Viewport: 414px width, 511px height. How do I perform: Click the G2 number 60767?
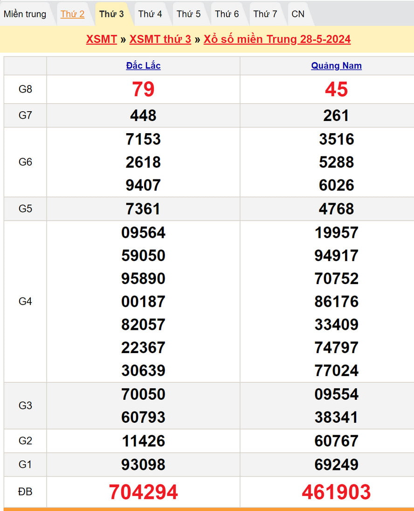click(x=336, y=441)
